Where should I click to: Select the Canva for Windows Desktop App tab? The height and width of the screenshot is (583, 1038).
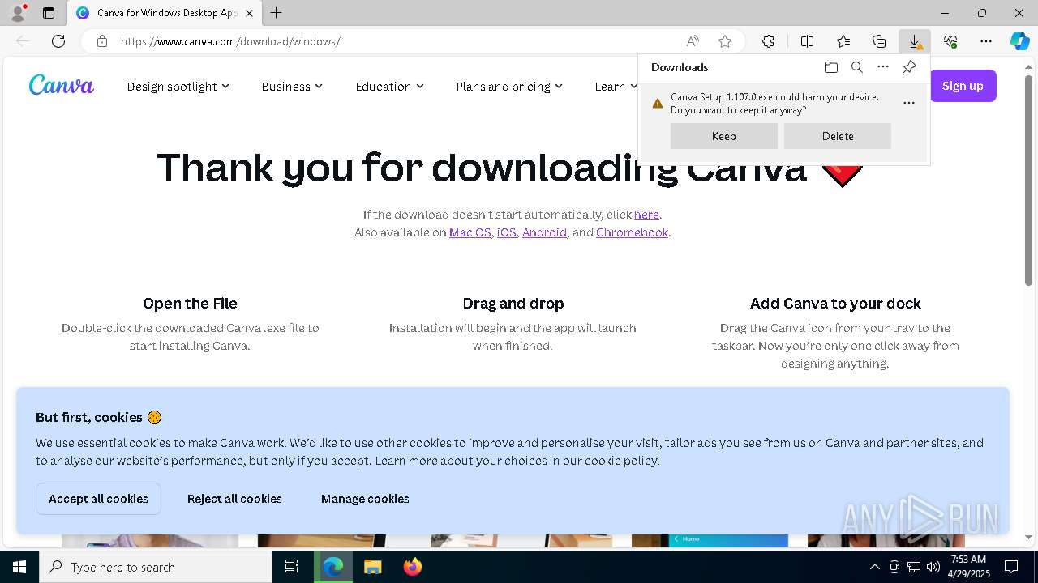[x=165, y=13]
